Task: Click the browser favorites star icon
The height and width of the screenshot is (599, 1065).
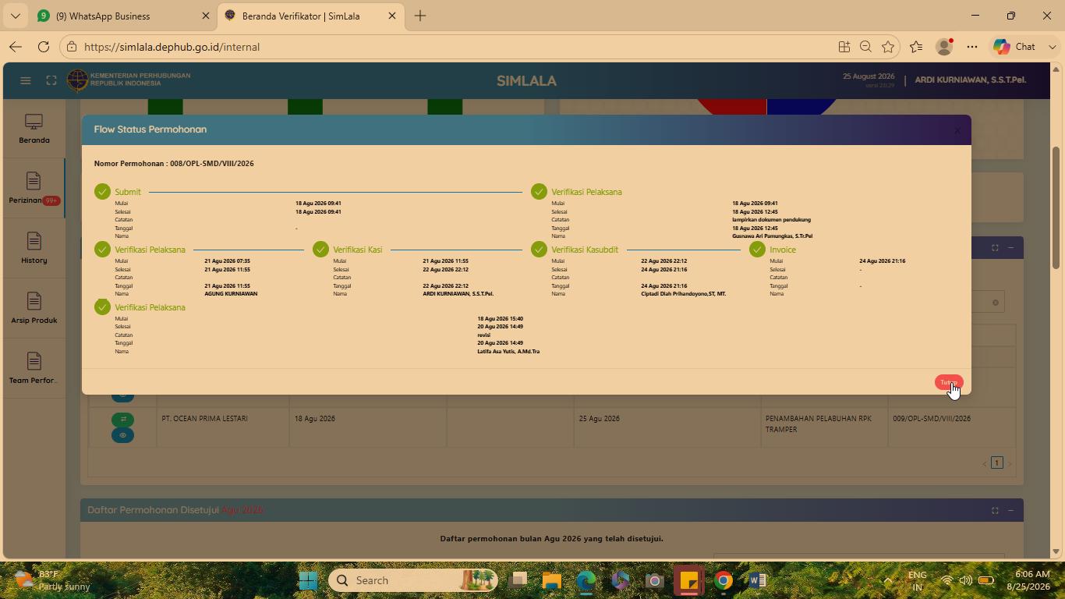Action: point(887,47)
